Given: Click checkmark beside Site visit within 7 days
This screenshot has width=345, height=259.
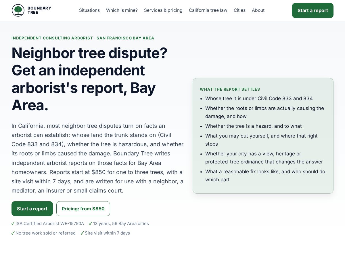Looking at the screenshot, I should pyautogui.click(x=82, y=233).
